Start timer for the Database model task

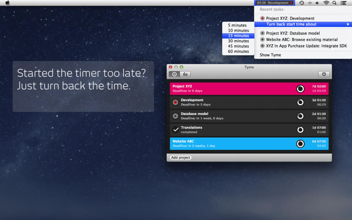175,116
